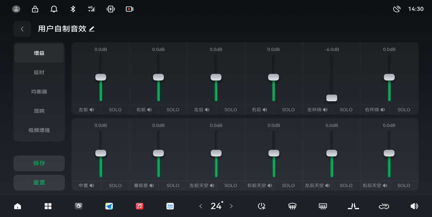Solo the 左前天空 channel
This screenshot has width=432, height=217.
[230, 185]
